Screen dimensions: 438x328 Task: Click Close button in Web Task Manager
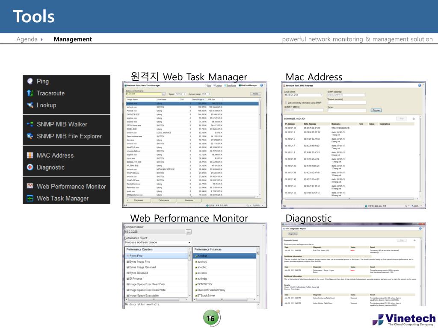[255, 94]
